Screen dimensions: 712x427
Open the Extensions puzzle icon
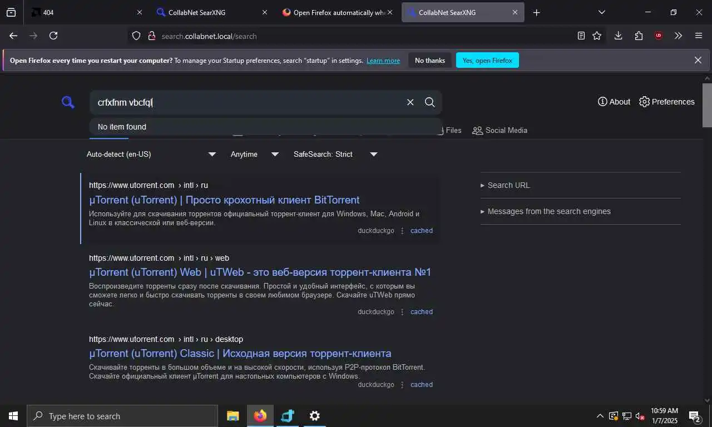pos(639,36)
